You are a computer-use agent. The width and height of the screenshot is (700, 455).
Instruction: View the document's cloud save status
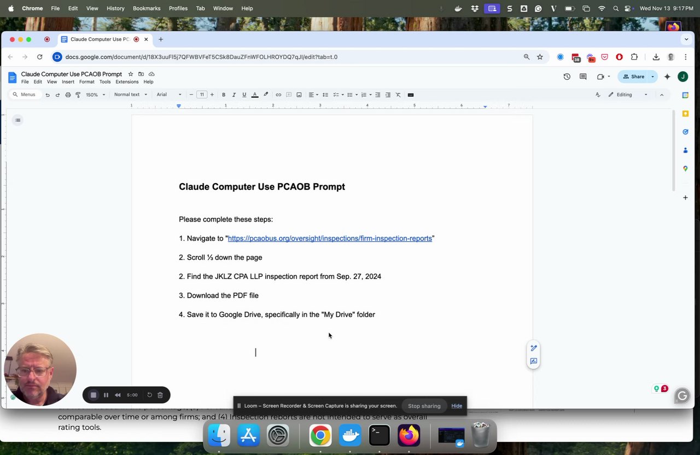click(151, 74)
